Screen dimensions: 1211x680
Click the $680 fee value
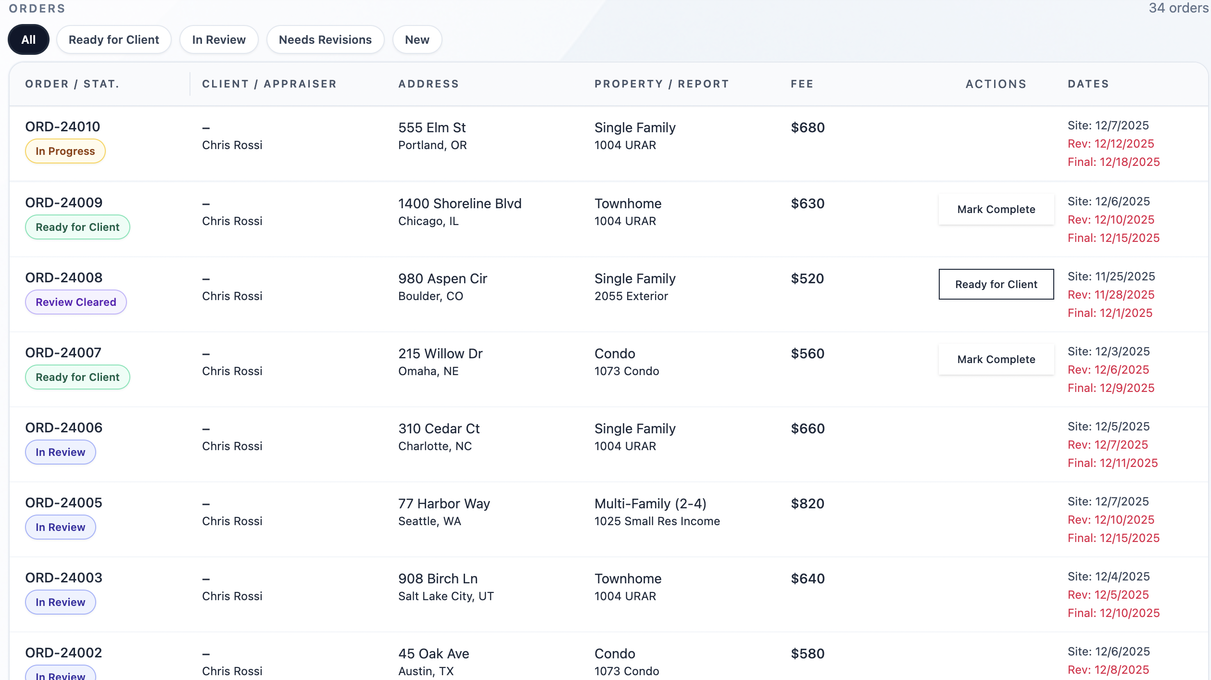click(x=807, y=127)
